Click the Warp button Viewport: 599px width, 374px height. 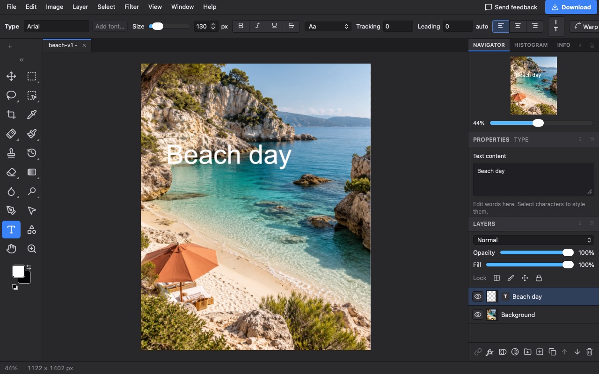click(585, 26)
